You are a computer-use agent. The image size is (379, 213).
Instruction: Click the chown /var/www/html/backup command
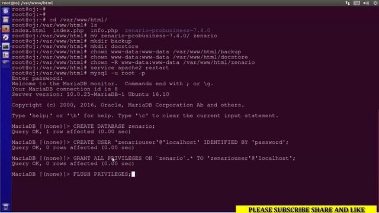166,51
